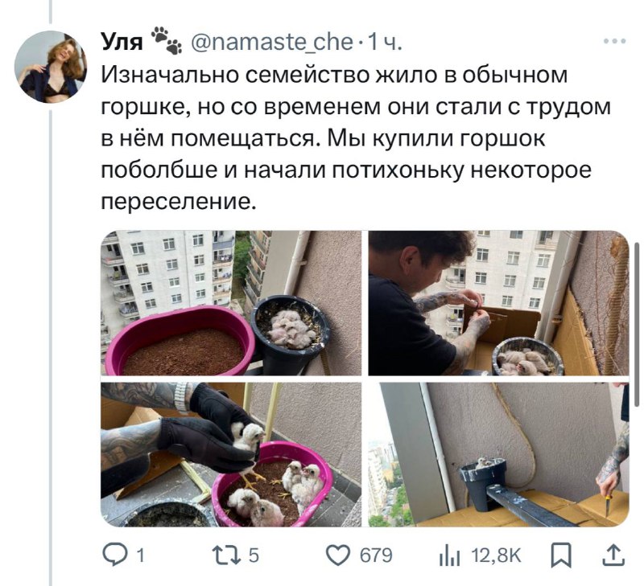Click the 12,8K views count

496,555
